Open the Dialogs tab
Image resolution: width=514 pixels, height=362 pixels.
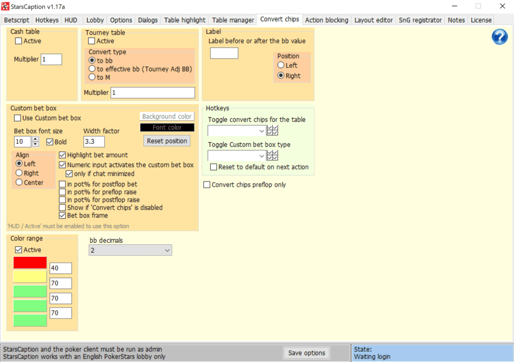coord(148,20)
